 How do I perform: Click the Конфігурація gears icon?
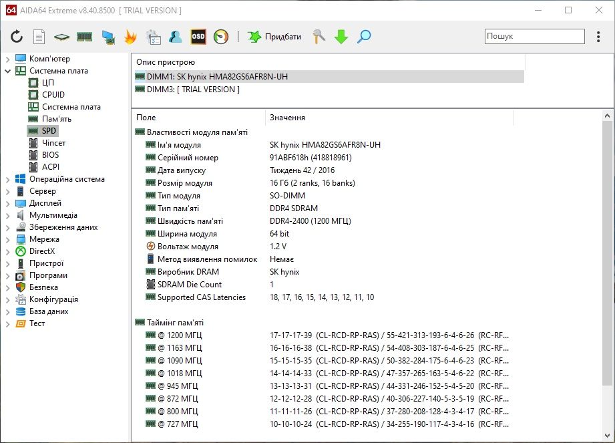pos(21,299)
